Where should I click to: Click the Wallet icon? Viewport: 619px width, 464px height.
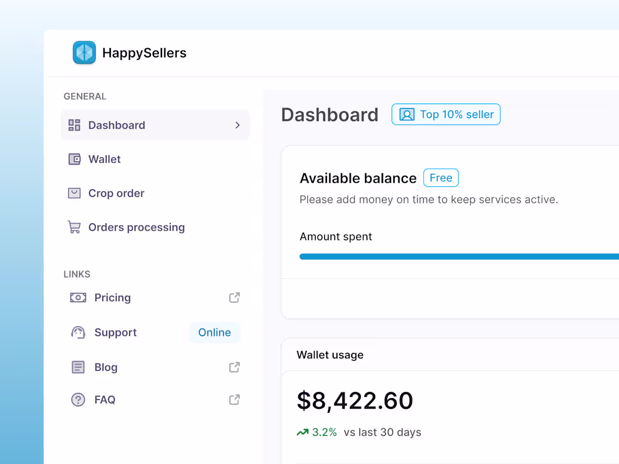(74, 159)
